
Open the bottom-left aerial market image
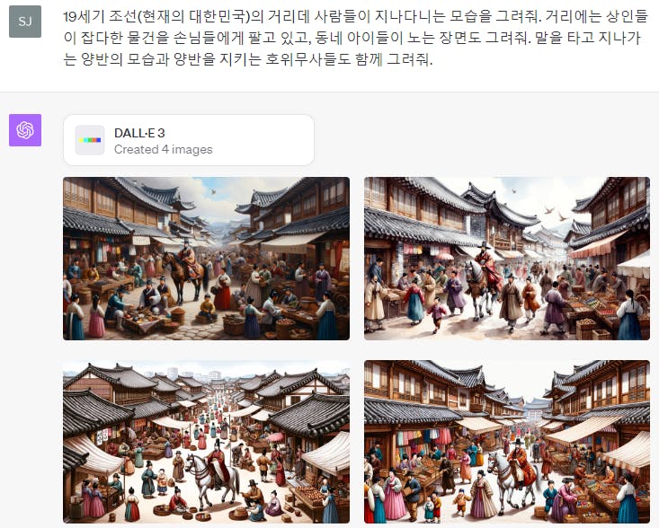point(207,442)
